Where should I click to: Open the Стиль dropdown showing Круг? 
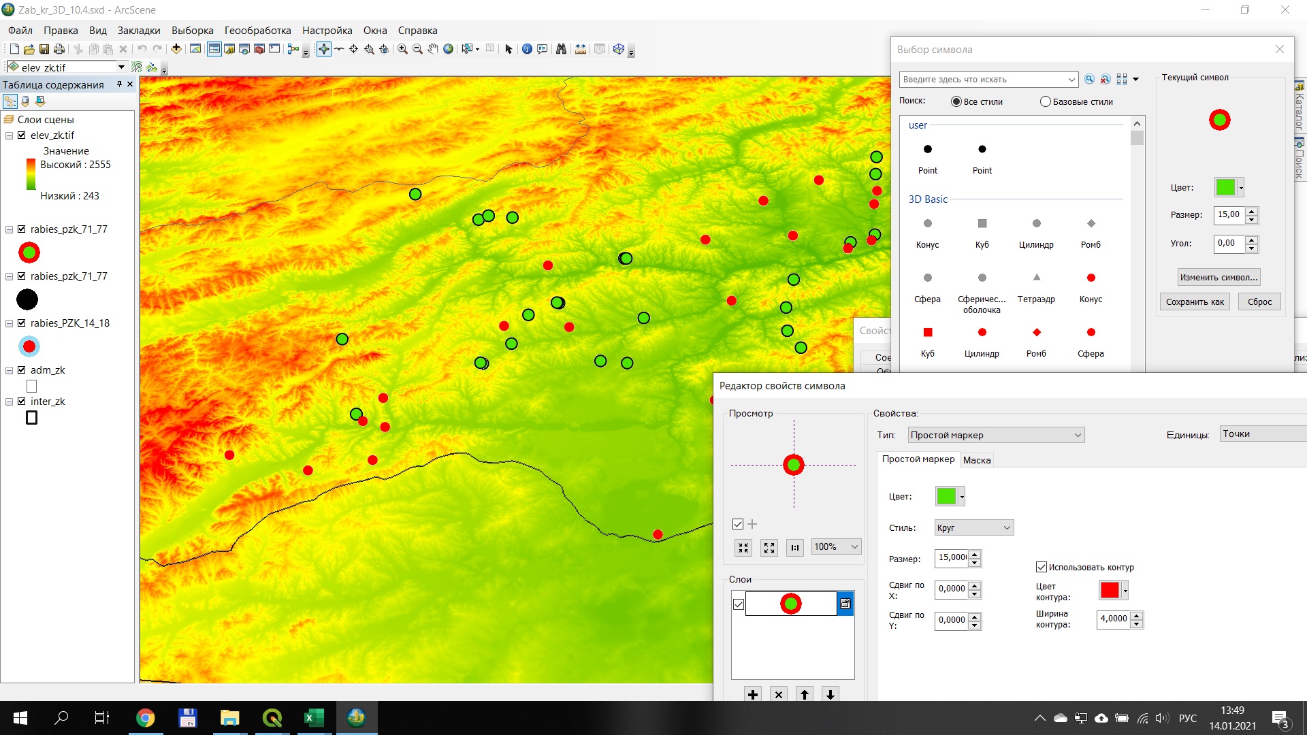[x=973, y=527]
